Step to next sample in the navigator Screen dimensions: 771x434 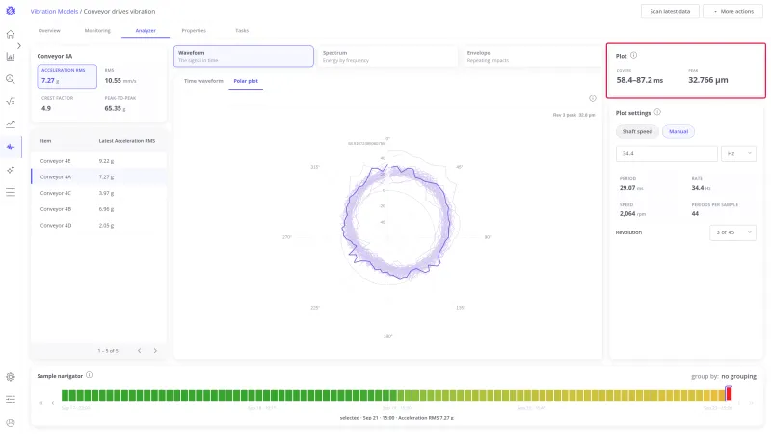[x=739, y=403]
